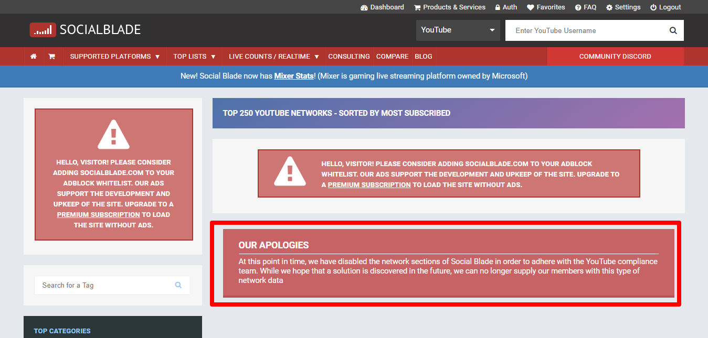Open the Compare menu item
The image size is (708, 338).
pyautogui.click(x=392, y=57)
